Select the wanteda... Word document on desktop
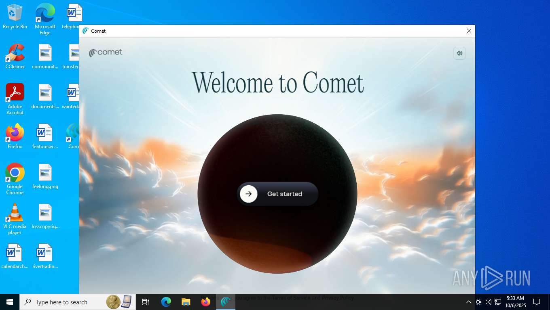Viewport: 550px width, 310px height. coord(71,96)
